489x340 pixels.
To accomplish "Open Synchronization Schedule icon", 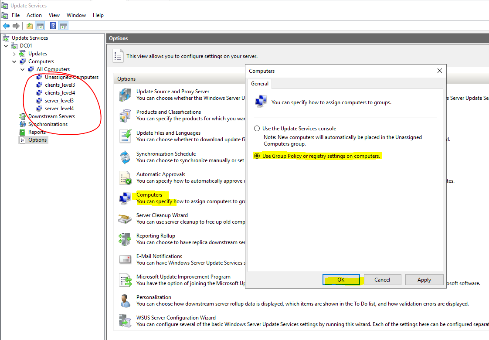I will tap(125, 157).
